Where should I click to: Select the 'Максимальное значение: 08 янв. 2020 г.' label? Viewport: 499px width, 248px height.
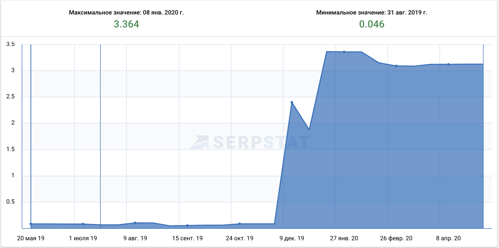click(x=126, y=12)
